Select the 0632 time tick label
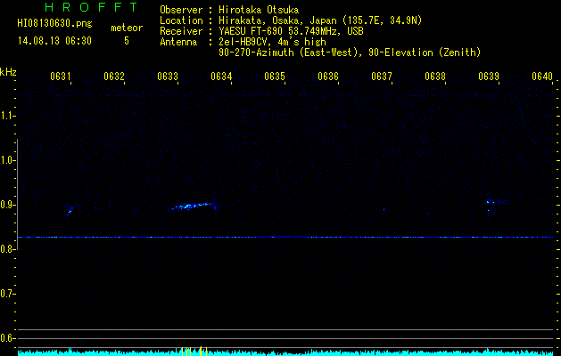Screen dimensions: 561x356 [x=114, y=77]
